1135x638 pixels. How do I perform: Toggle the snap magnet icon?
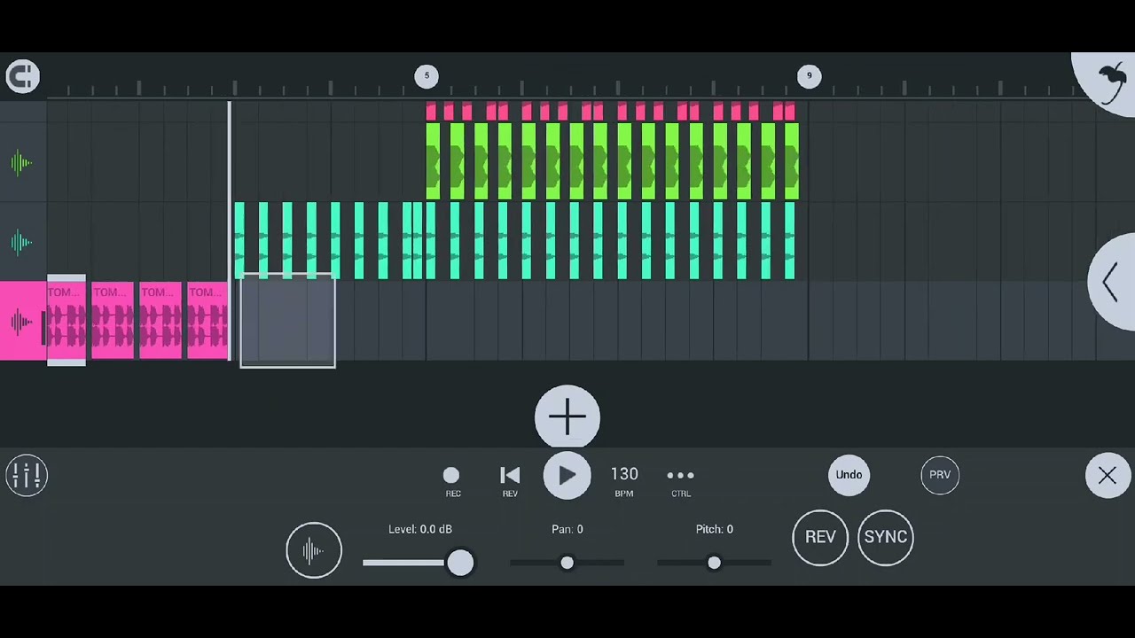click(x=22, y=76)
